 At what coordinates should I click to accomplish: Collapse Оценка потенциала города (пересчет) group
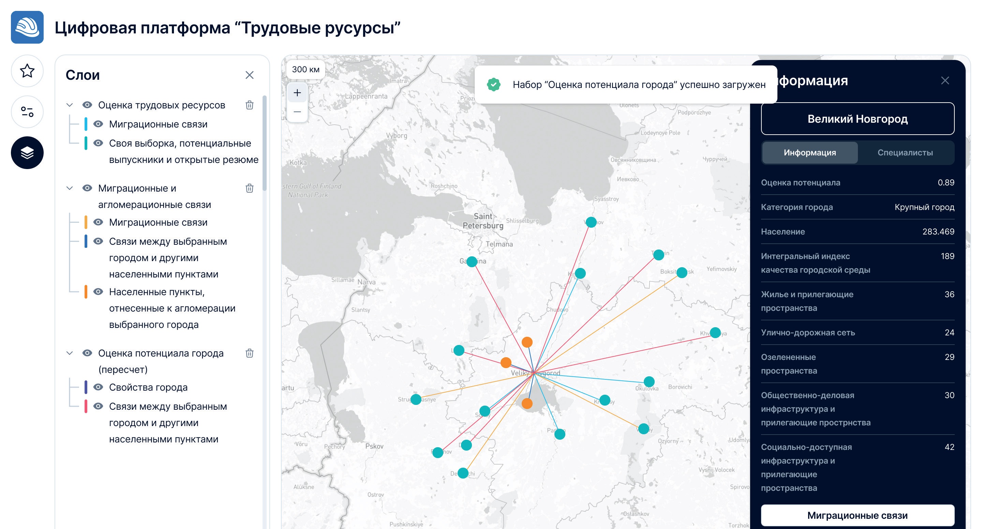point(69,353)
